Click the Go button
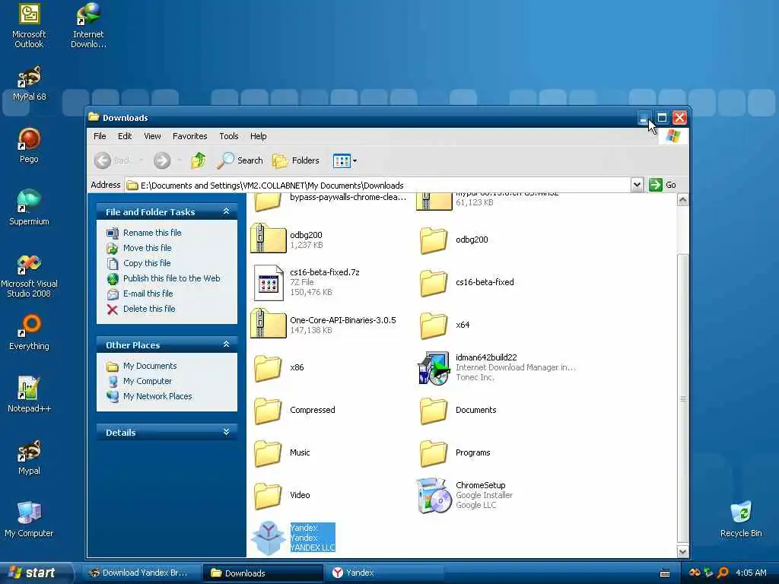The image size is (779, 584). (x=663, y=185)
